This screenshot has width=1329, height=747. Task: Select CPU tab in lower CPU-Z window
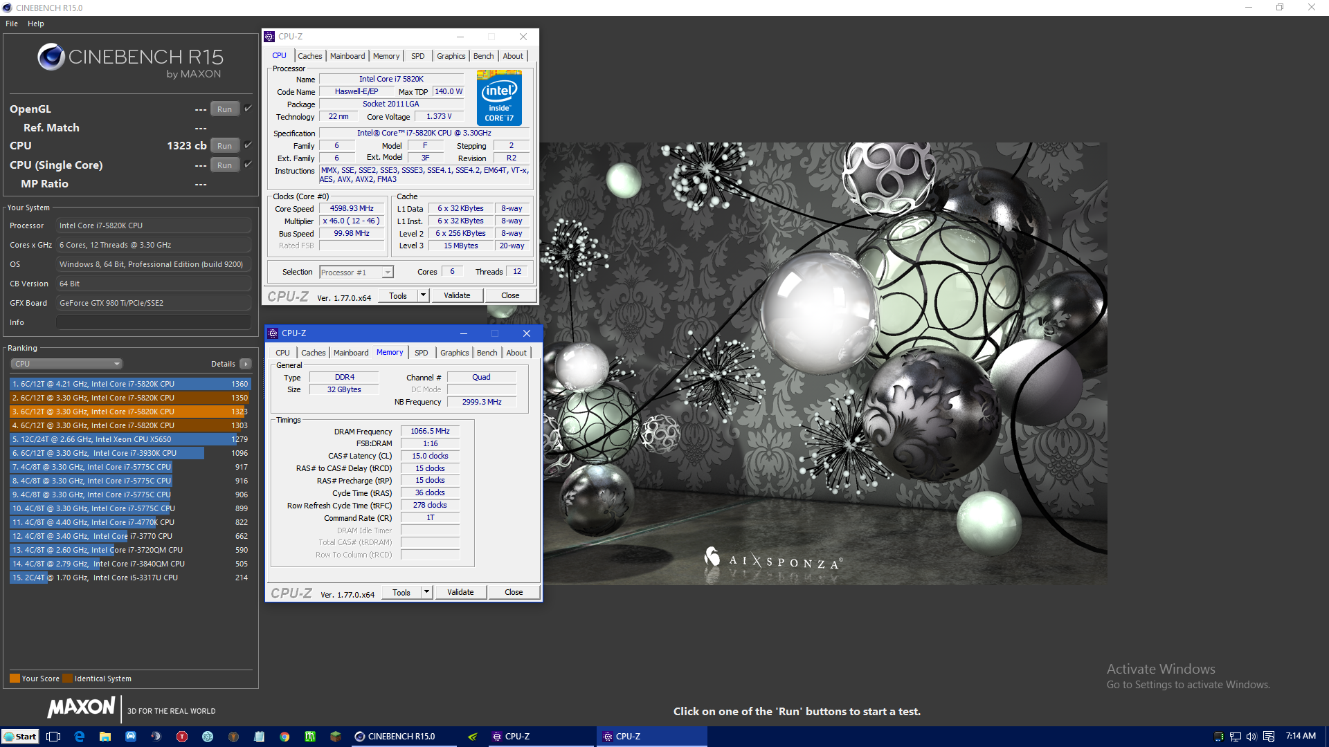point(282,353)
